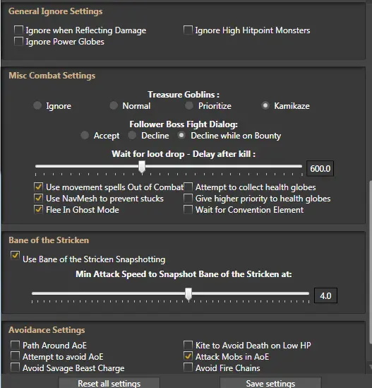Enable Path Around AoE checkbox
The height and width of the screenshot is (388, 372).
16,345
